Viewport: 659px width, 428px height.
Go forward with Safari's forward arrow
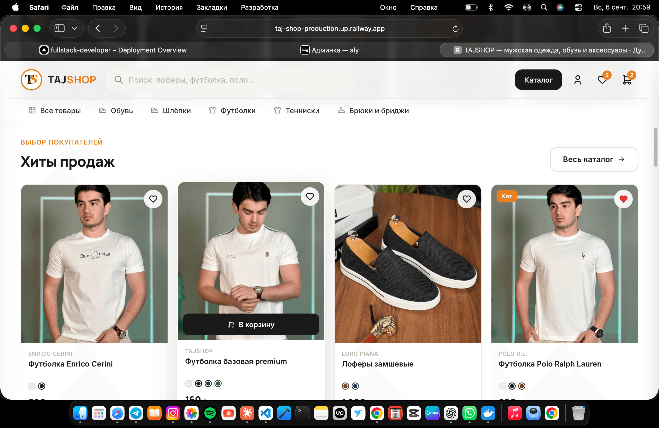click(x=116, y=28)
